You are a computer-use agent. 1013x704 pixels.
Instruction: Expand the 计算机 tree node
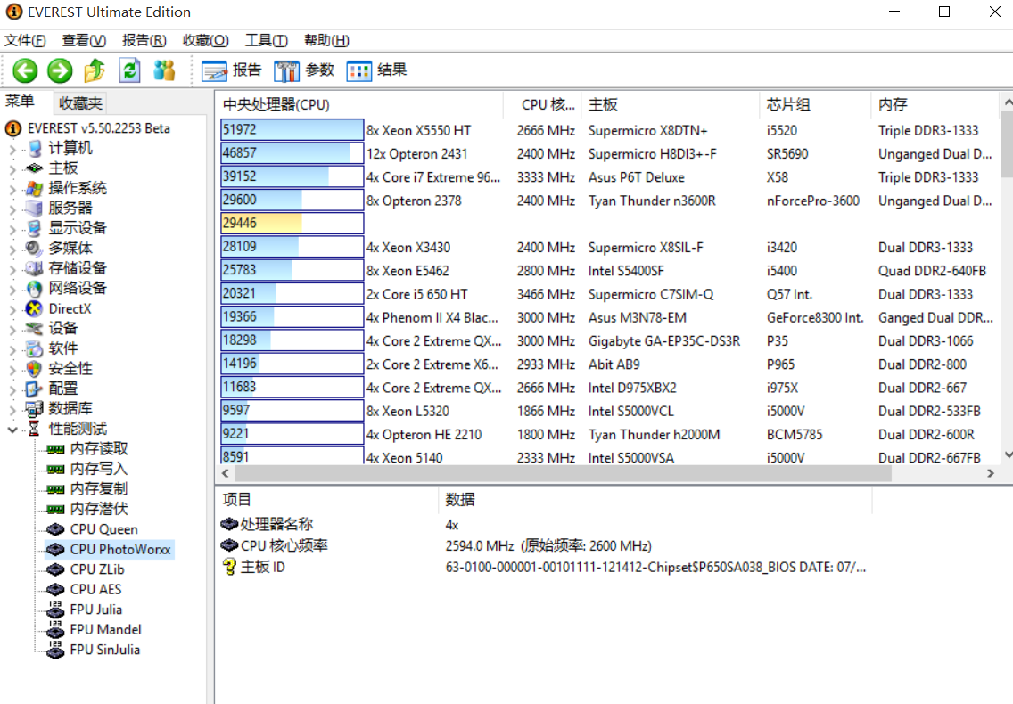tap(12, 149)
